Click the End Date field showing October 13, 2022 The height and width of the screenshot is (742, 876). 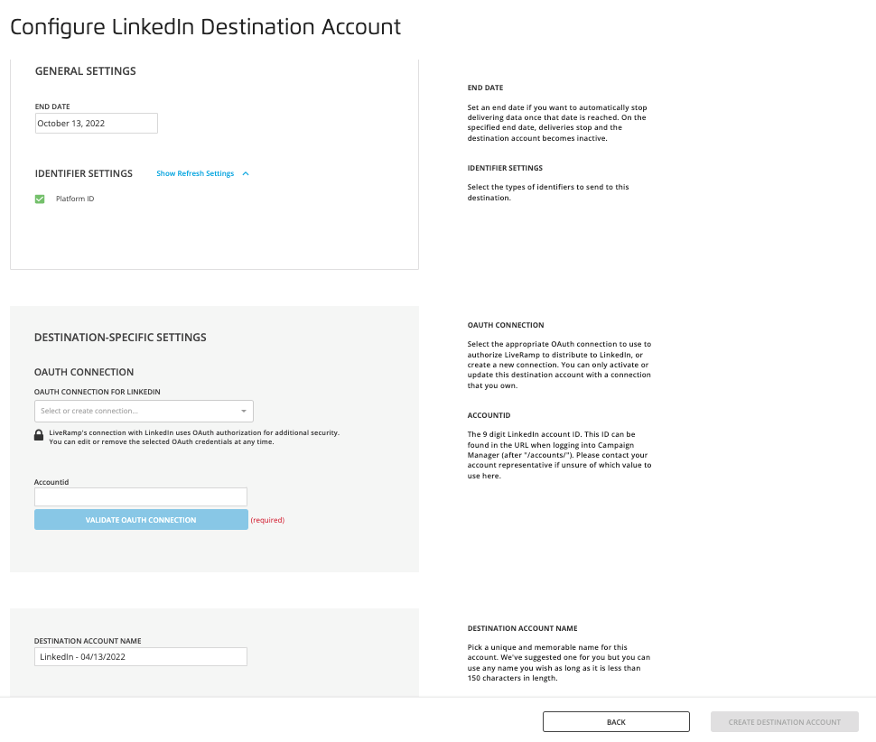coord(96,124)
